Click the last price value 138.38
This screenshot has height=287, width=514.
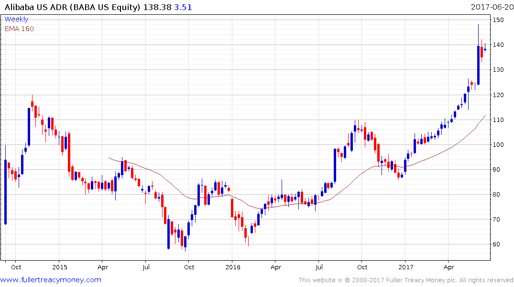click(x=157, y=7)
